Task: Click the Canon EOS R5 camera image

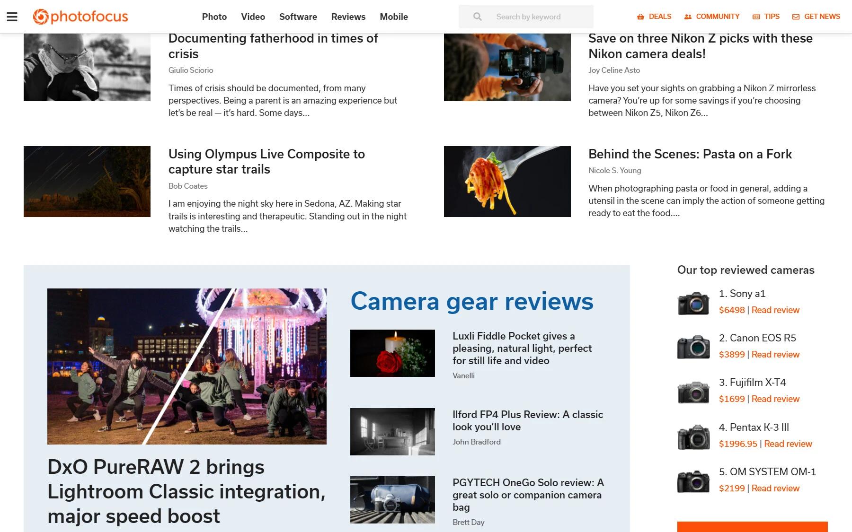Action: click(x=693, y=348)
